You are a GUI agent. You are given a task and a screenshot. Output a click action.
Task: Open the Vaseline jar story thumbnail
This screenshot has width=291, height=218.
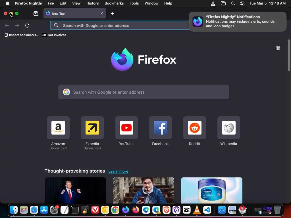(x=211, y=190)
